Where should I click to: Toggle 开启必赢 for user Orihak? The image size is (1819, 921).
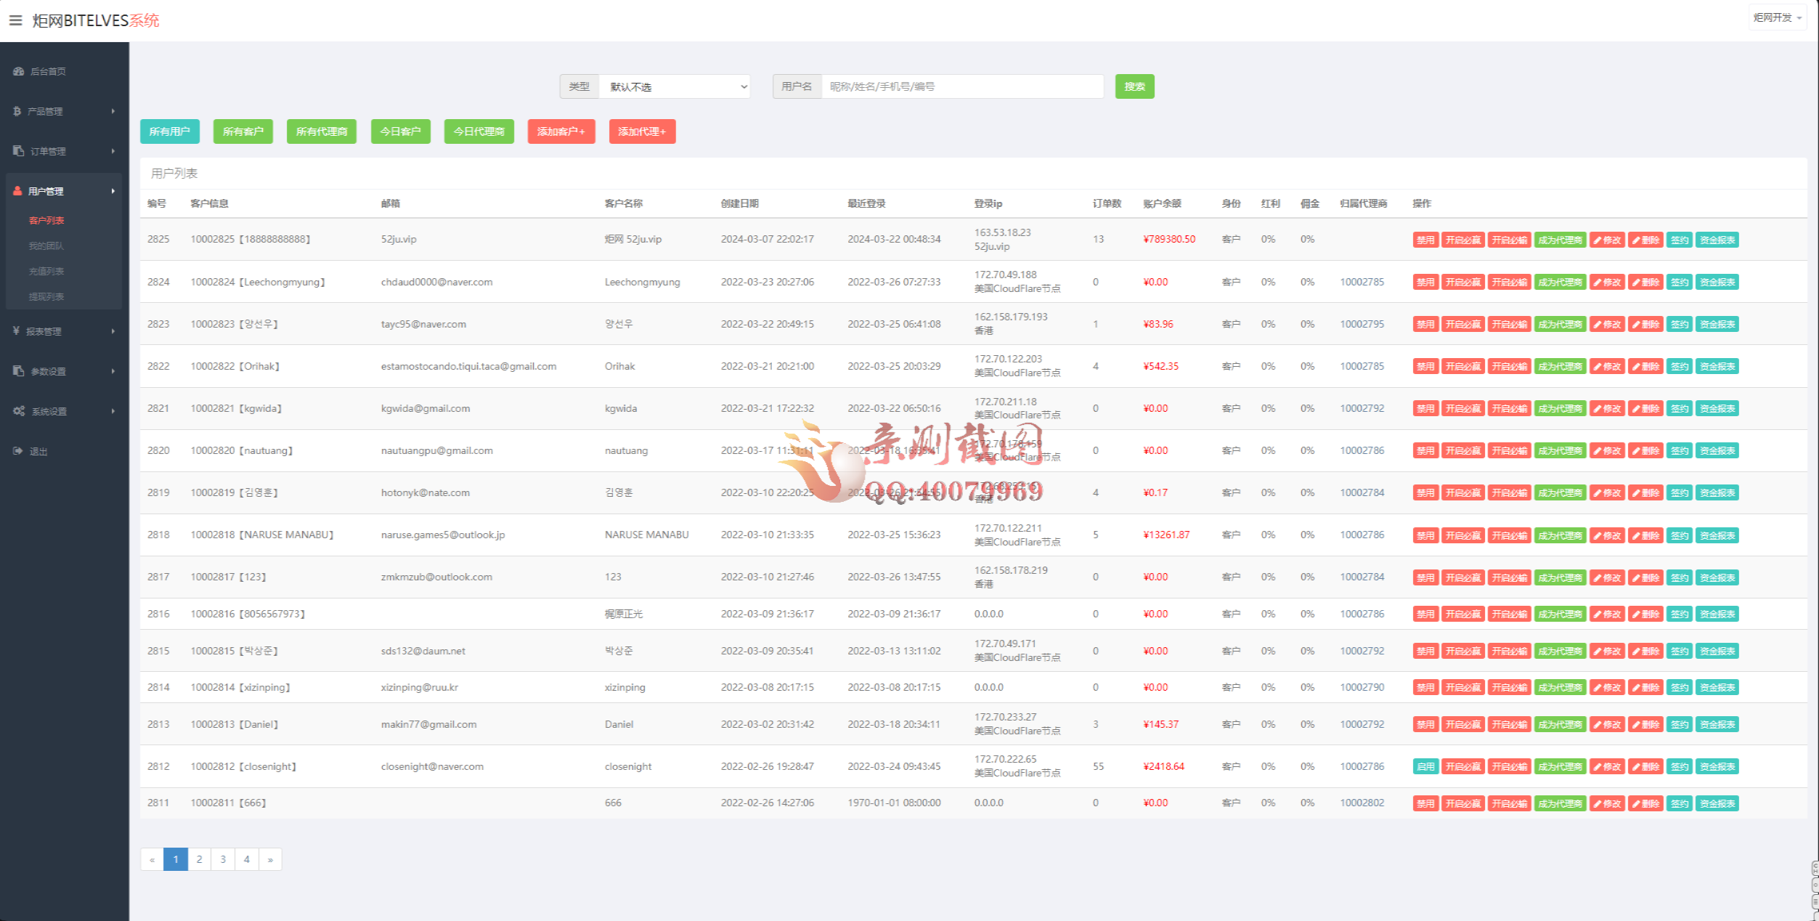tap(1462, 367)
